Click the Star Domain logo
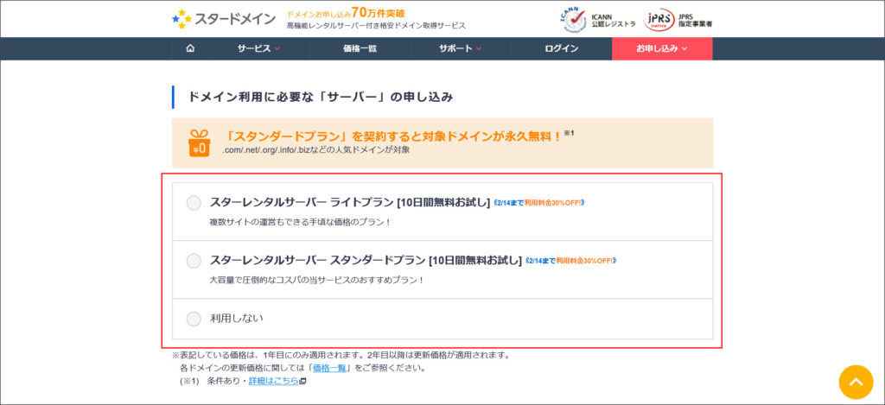The height and width of the screenshot is (405, 885). (x=224, y=18)
